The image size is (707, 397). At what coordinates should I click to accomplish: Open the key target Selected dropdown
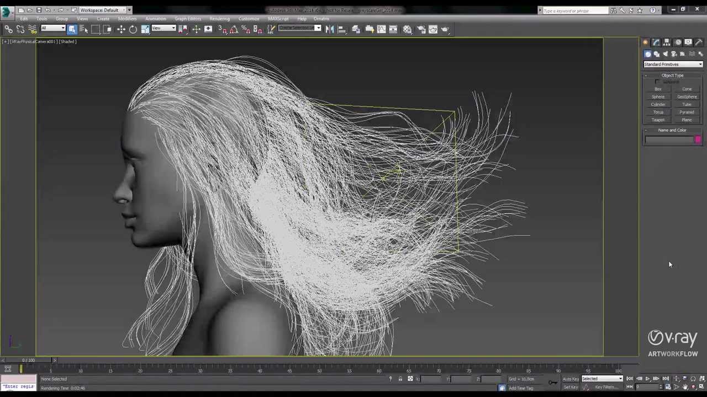(602, 379)
